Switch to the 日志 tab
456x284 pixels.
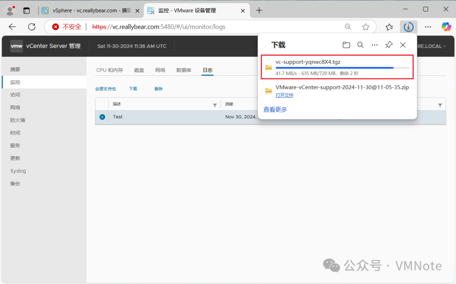click(208, 70)
